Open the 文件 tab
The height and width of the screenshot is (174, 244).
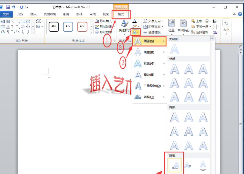click(6, 14)
